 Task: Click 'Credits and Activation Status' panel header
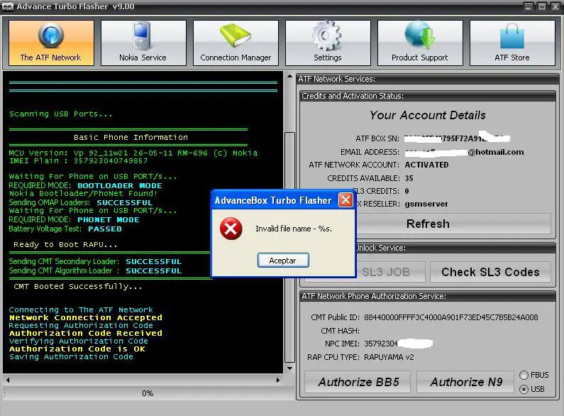[428, 96]
